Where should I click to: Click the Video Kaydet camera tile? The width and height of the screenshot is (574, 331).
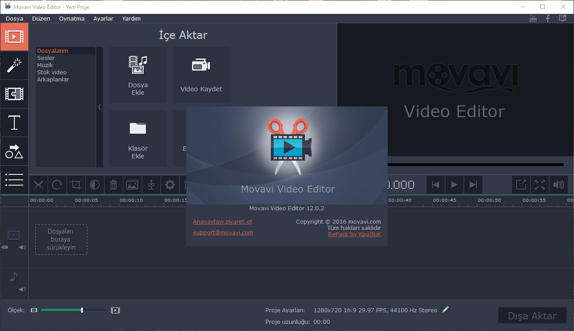tap(201, 75)
